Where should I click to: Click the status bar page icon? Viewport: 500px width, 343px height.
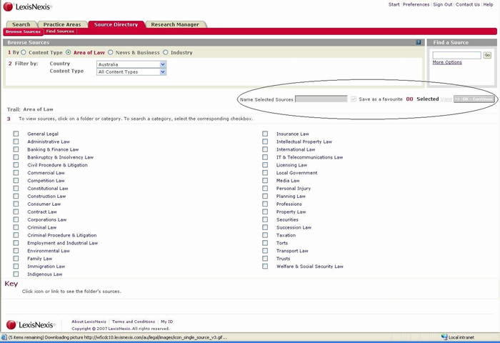pos(4,337)
